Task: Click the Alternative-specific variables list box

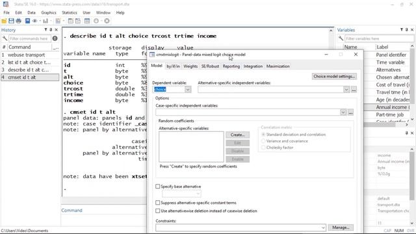Action: coord(191,147)
